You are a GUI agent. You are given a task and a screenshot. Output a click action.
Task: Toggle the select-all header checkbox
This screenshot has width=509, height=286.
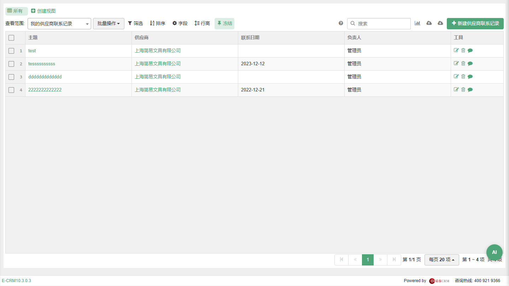[11, 38]
